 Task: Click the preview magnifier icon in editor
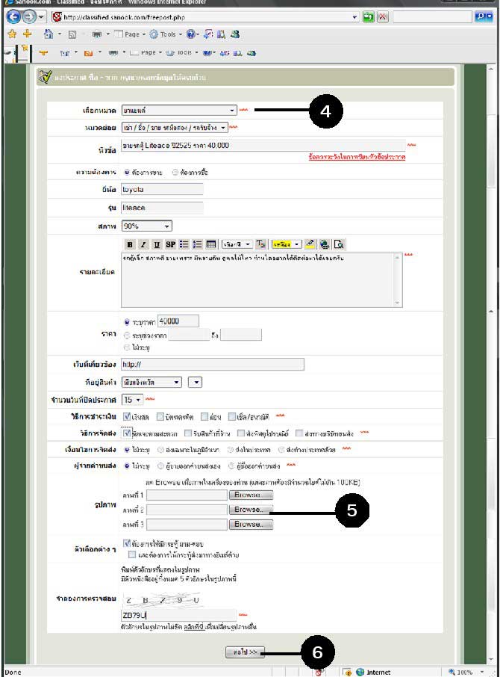[x=339, y=244]
